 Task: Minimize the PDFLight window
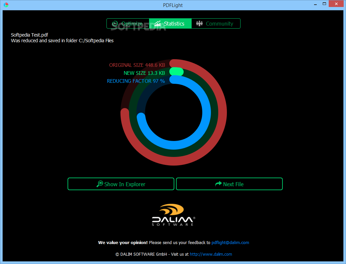315,4
